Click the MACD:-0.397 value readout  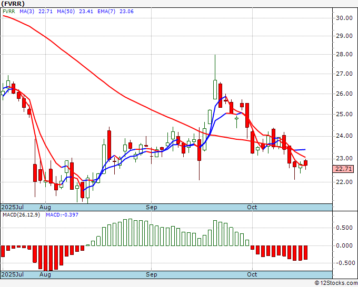point(62,215)
